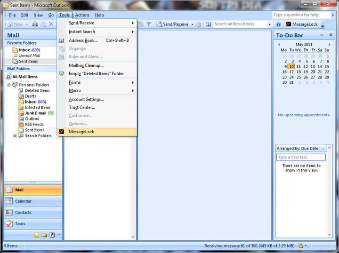Open the Actions menu
The height and width of the screenshot is (253, 339).
[82, 15]
